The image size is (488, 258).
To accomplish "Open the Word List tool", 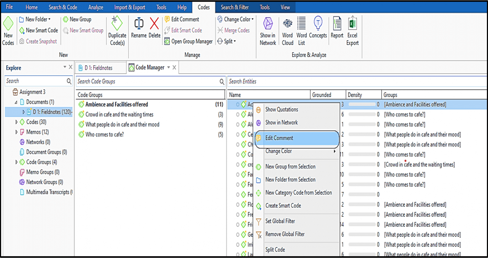I will [301, 30].
